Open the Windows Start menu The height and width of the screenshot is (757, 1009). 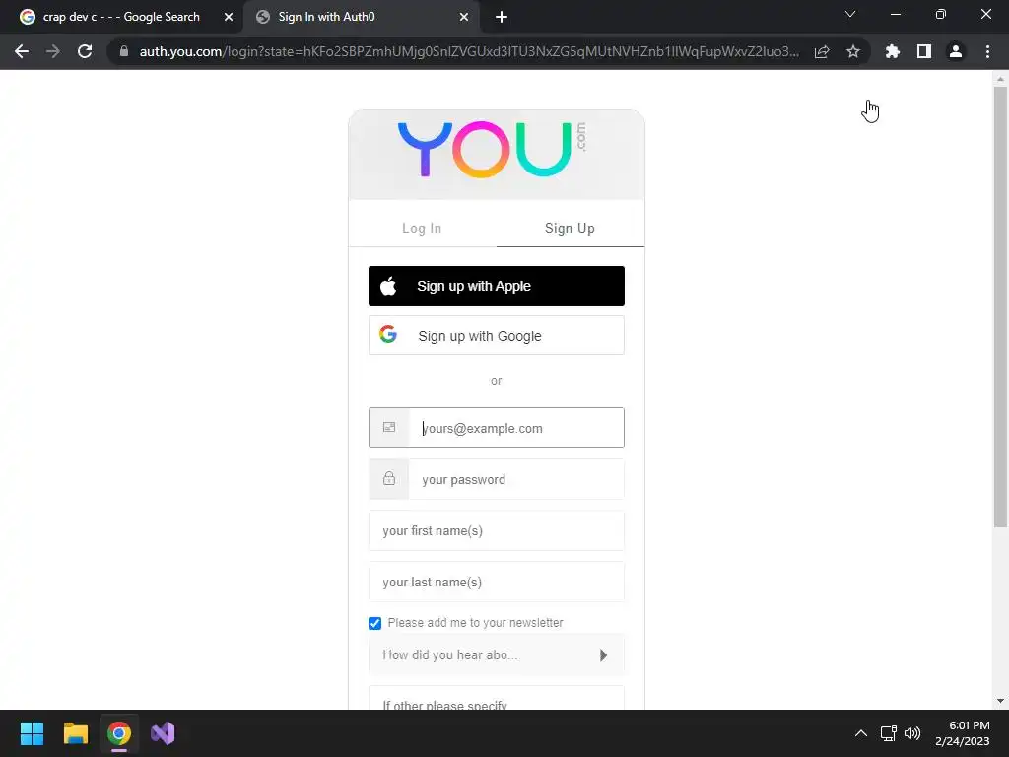click(x=32, y=733)
